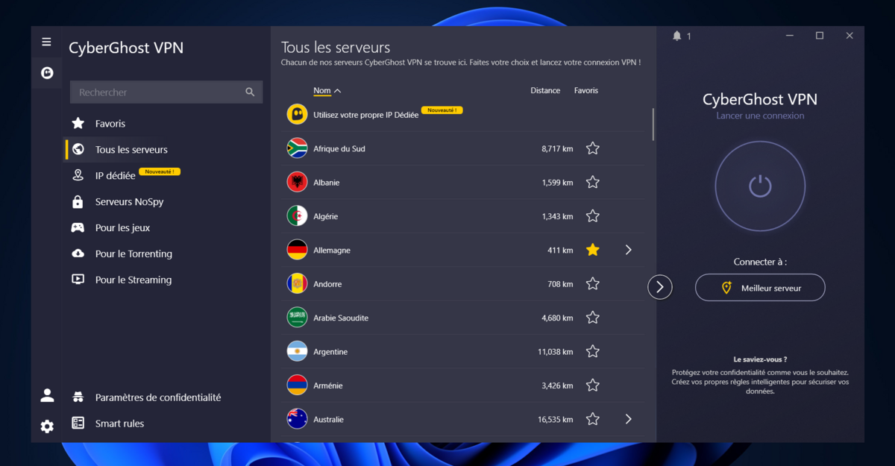Image resolution: width=895 pixels, height=466 pixels.
Task: Click the dedicated IP ghost icon in list
Action: [x=297, y=114]
